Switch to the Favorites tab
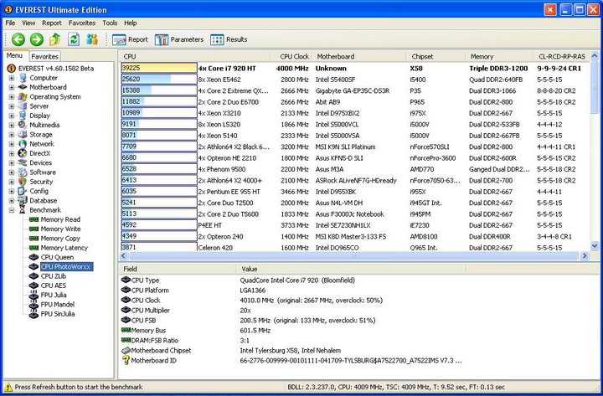This screenshot has height=396, width=603. (x=44, y=57)
